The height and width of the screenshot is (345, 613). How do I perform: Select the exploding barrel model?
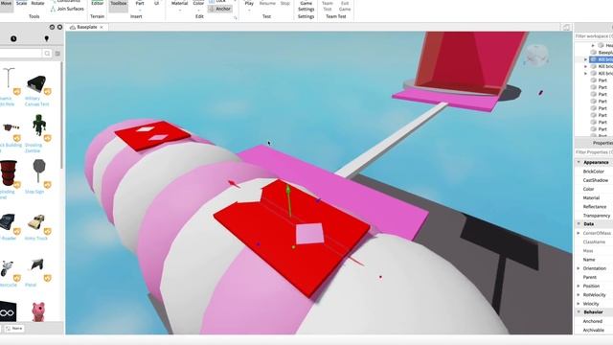click(x=9, y=172)
